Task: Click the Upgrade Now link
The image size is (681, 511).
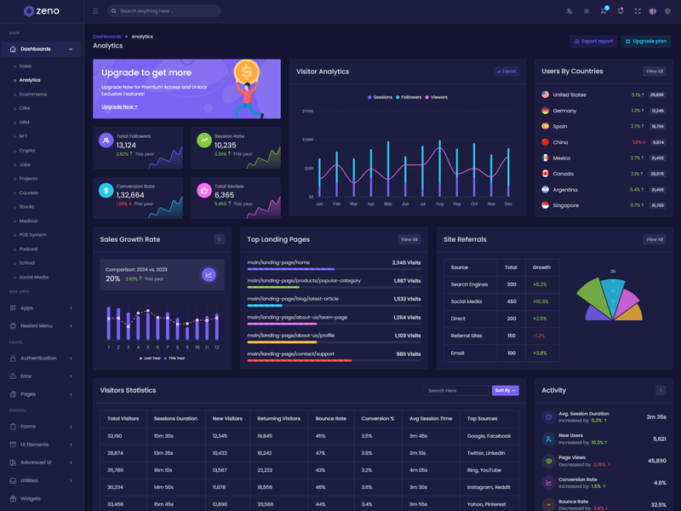Action: click(x=119, y=106)
